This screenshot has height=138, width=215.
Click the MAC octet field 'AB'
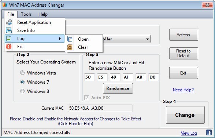pyautogui.click(x=141, y=77)
